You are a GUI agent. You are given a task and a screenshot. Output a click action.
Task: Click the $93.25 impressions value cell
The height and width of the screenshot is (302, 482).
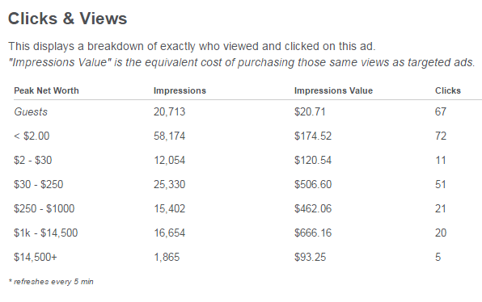pyautogui.click(x=310, y=258)
